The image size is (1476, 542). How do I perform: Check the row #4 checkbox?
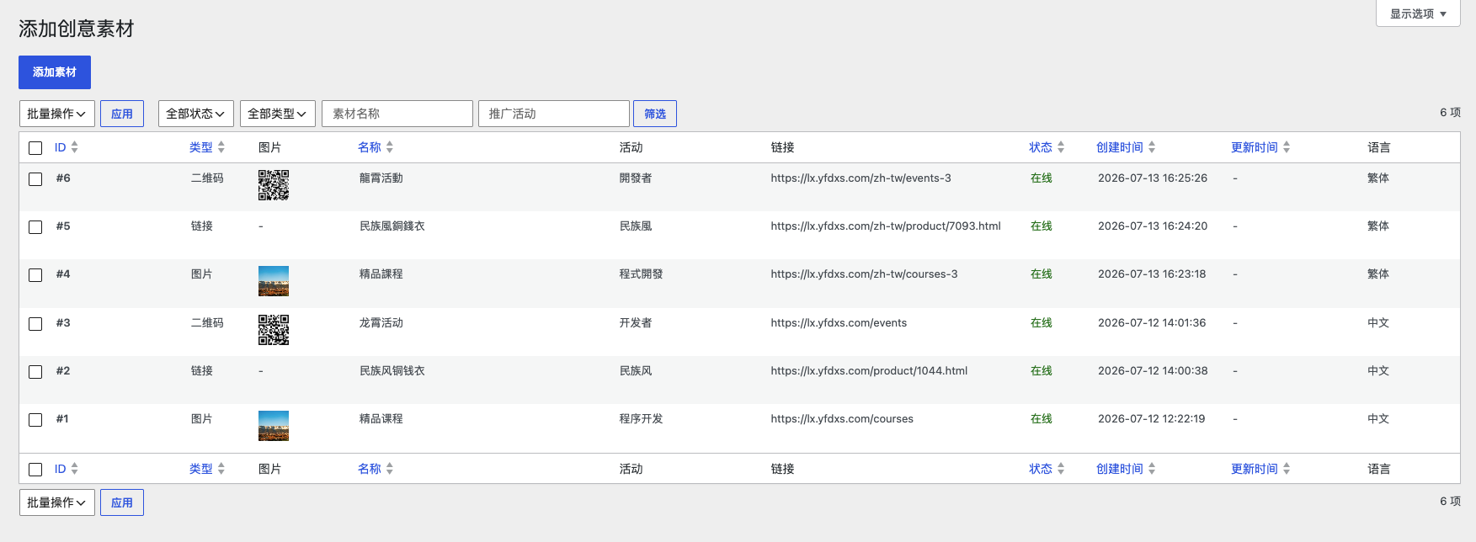click(x=35, y=275)
